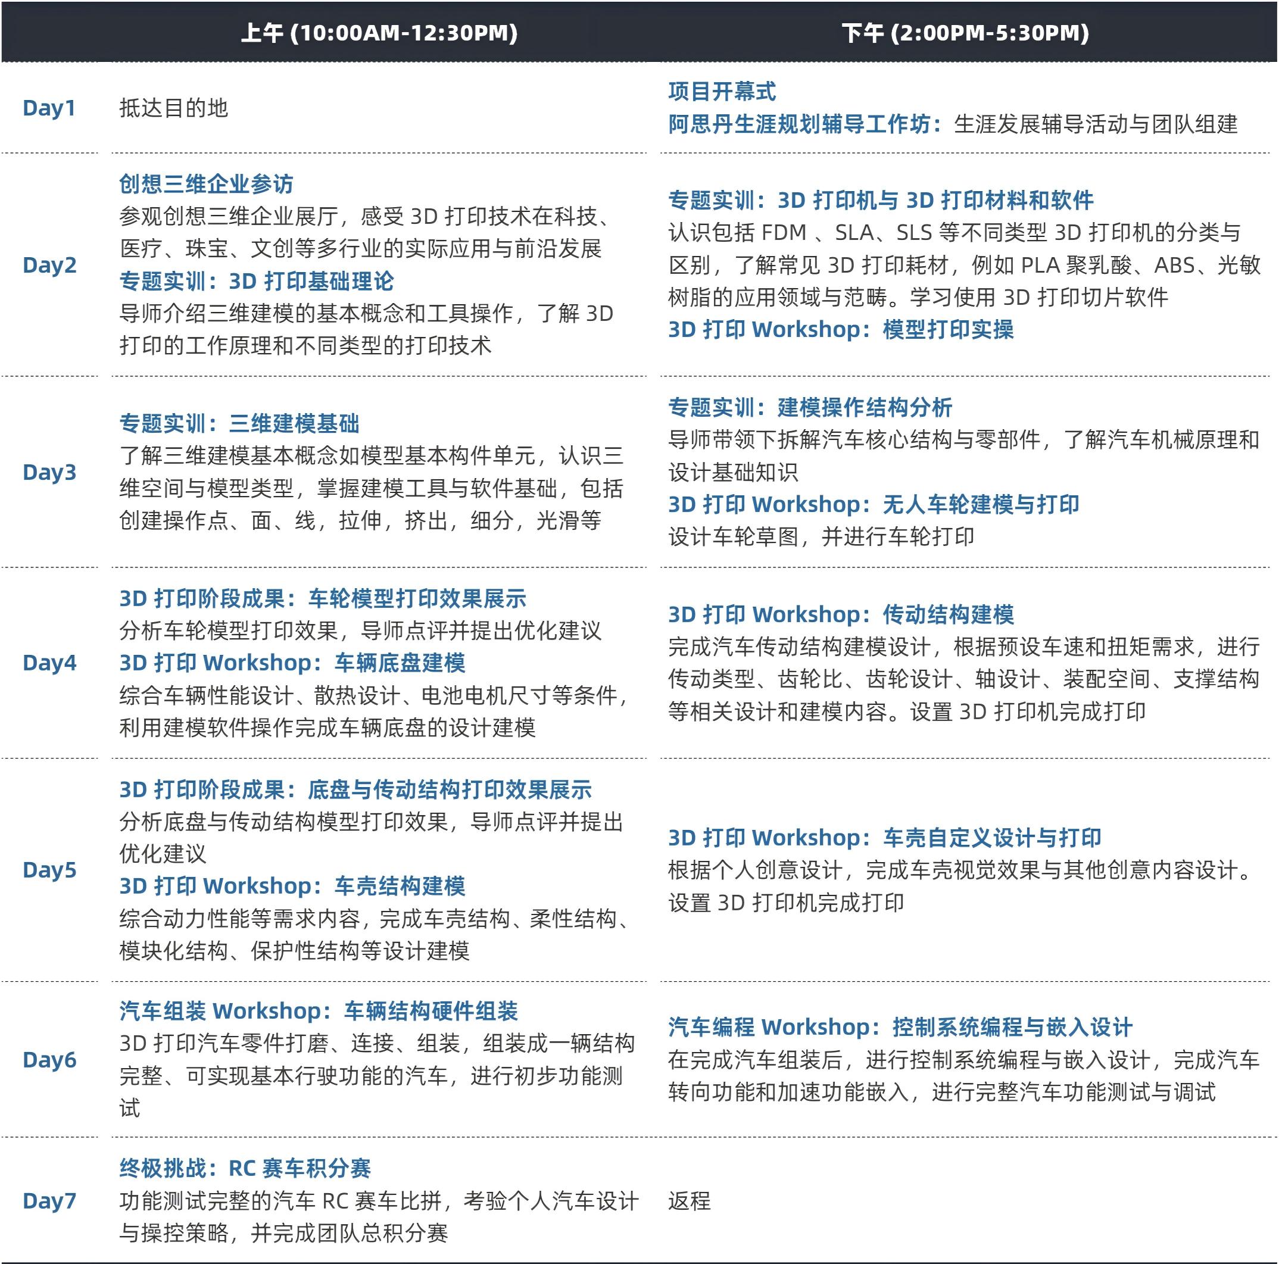Open 专题实训：3D 打印基础理论 heading
The height and width of the screenshot is (1264, 1279).
click(256, 281)
